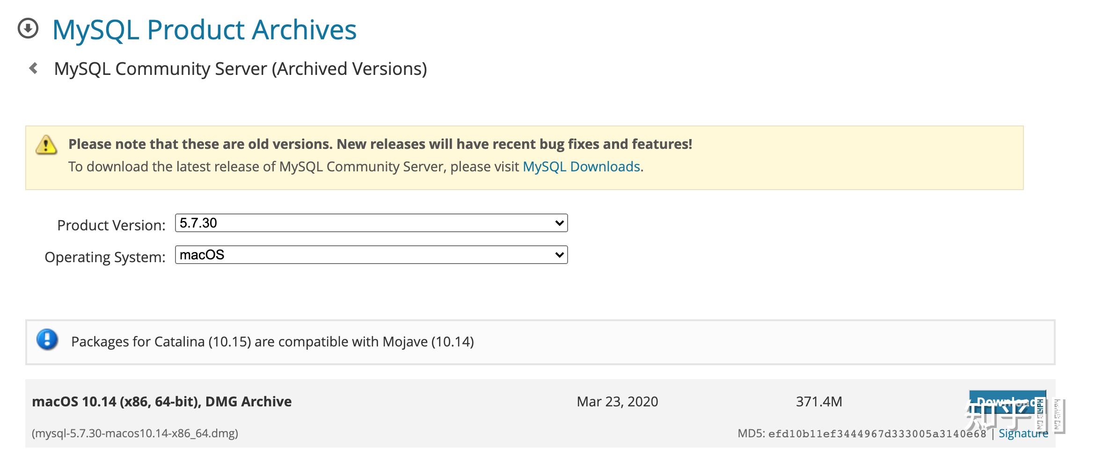Viewport: 1095px width, 456px height.
Task: Click the mysql-5.7.30-macos10.14-x86_64.dmg filename
Action: tap(135, 434)
